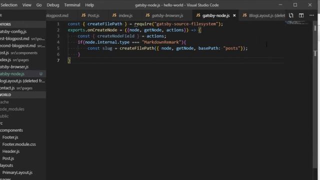The width and height of the screenshot is (320, 180).
Task: Open the View menu
Action: coord(26,5)
